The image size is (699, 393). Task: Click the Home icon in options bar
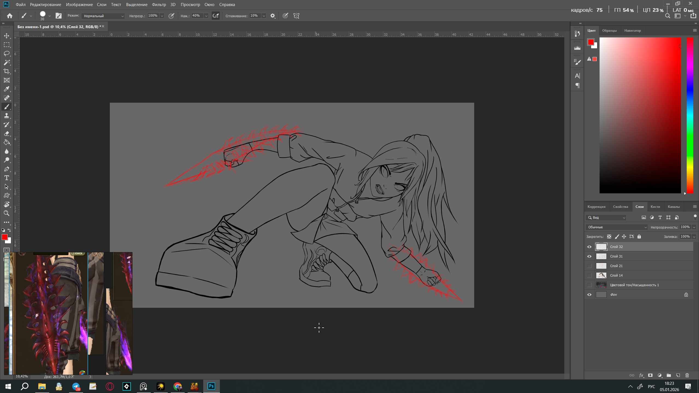pos(10,16)
